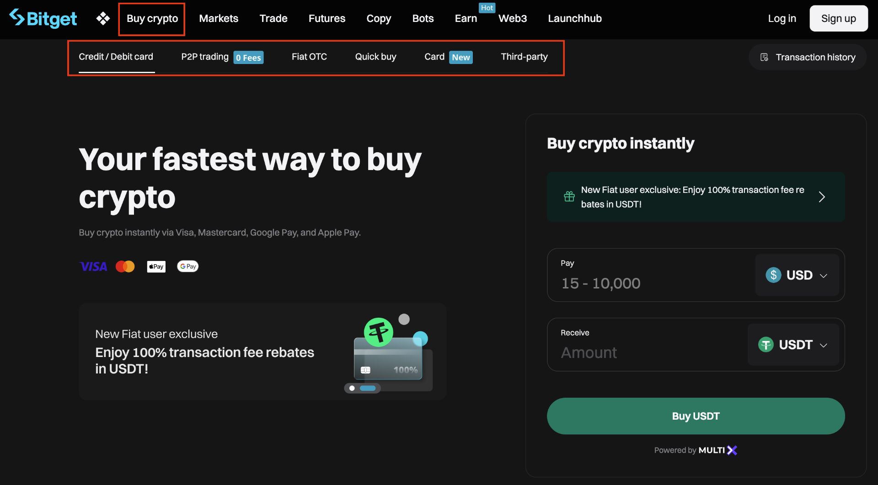
Task: Open the USD currency dropdown
Action: coord(797,275)
